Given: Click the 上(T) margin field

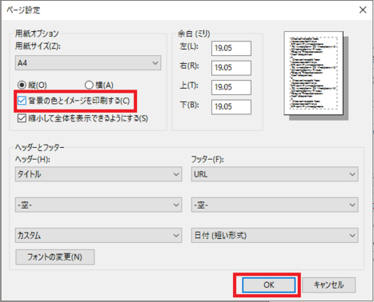Looking at the screenshot, I should coord(231,87).
